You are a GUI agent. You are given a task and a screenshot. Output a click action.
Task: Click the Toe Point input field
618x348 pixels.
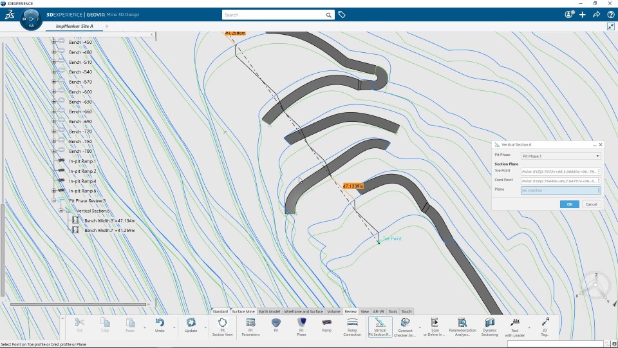561,171
